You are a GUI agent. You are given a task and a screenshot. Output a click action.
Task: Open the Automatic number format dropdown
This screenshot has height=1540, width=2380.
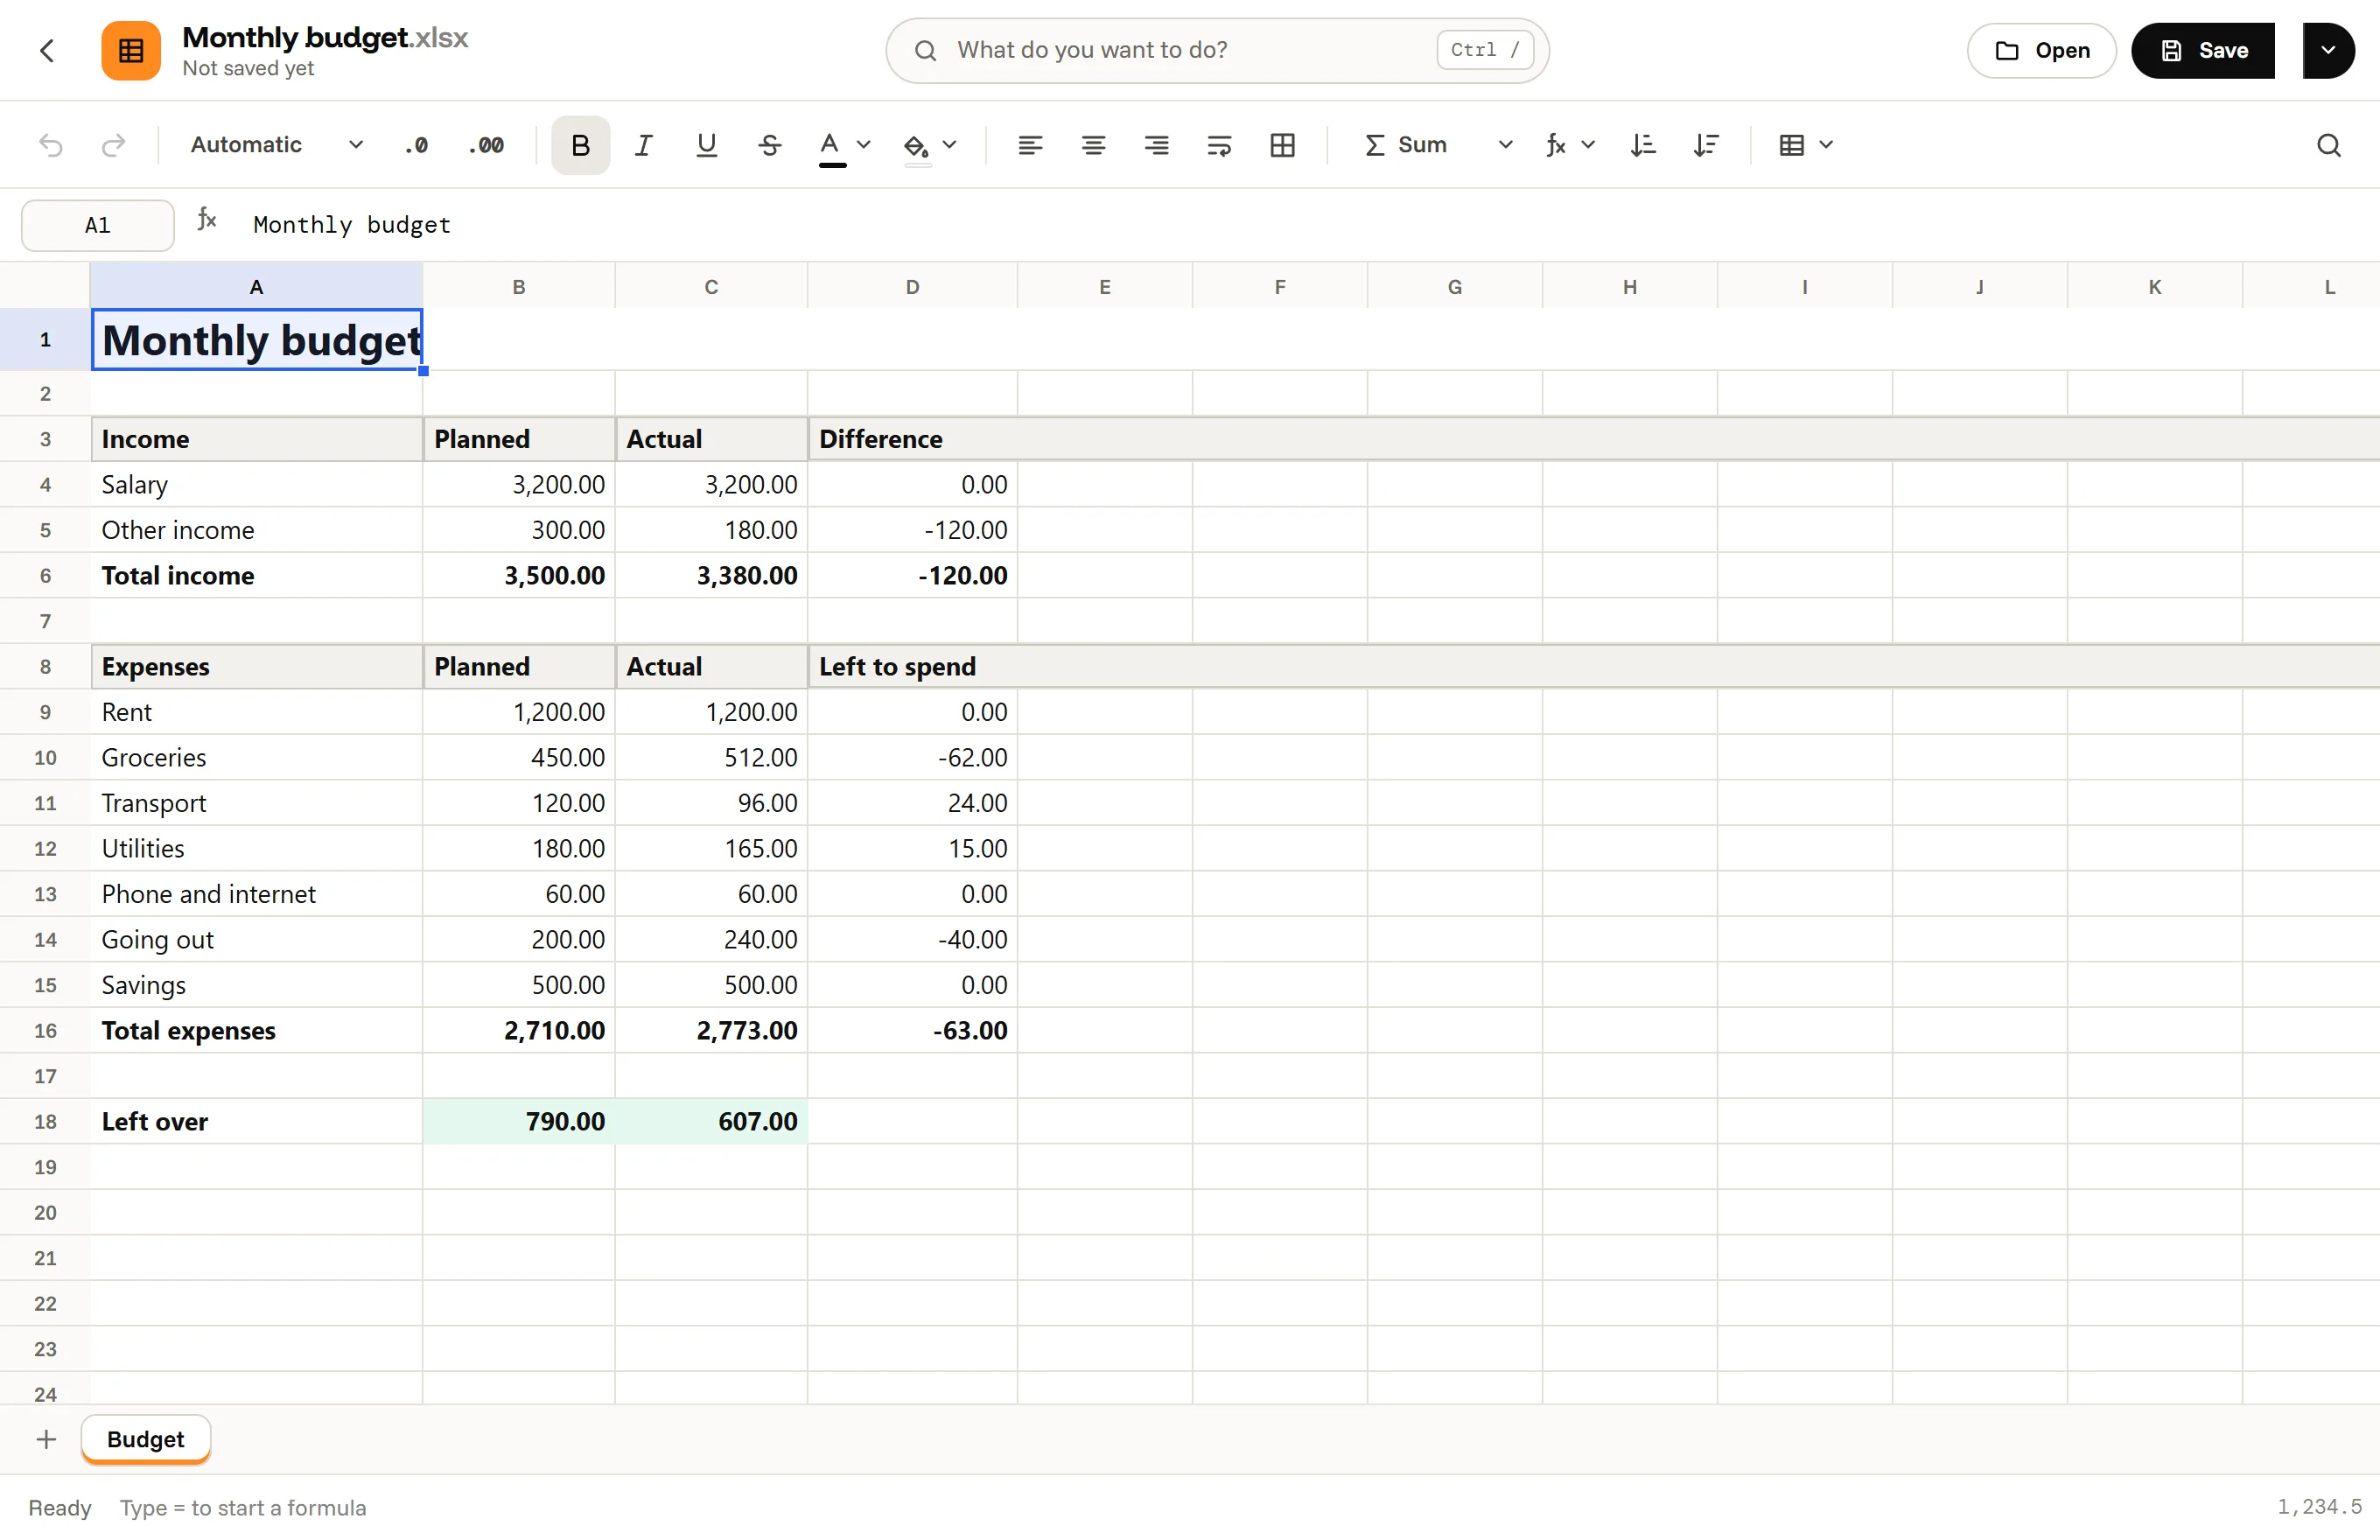tap(277, 145)
